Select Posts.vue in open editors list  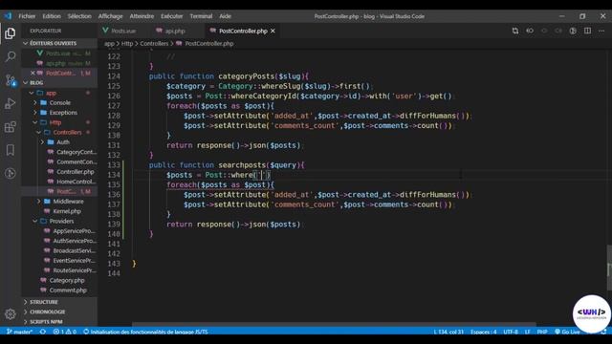[59, 54]
